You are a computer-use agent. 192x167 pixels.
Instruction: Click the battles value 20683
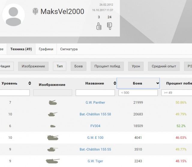point(138,114)
